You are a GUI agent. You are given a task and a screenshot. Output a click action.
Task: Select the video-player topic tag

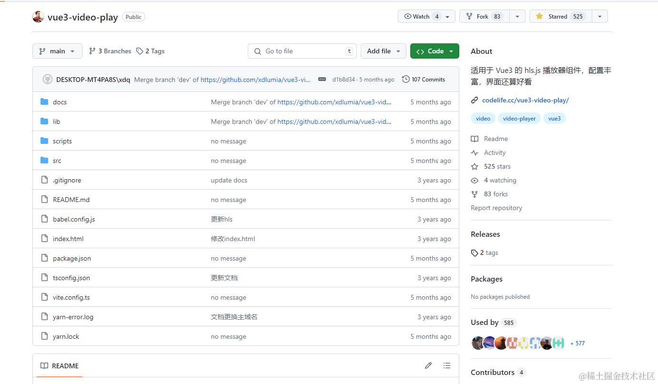[x=519, y=118]
